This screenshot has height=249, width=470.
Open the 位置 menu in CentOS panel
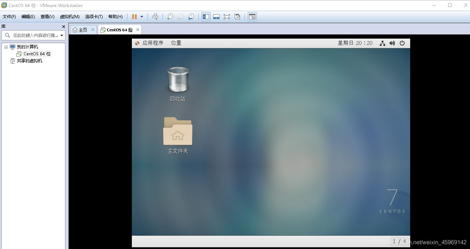coord(176,43)
